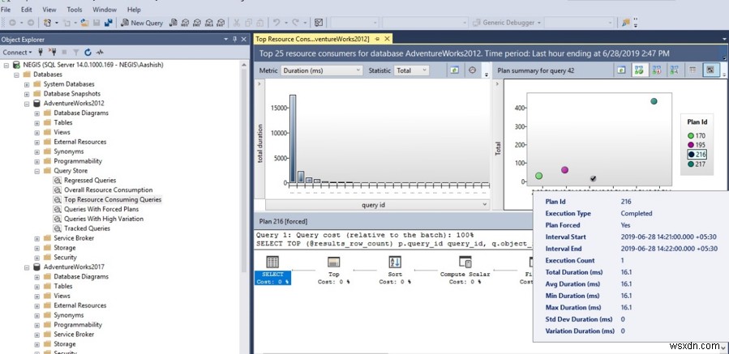Screen dimensions: 729x354
Task: Open the Statistic dropdown showing Total
Action: [x=411, y=70]
